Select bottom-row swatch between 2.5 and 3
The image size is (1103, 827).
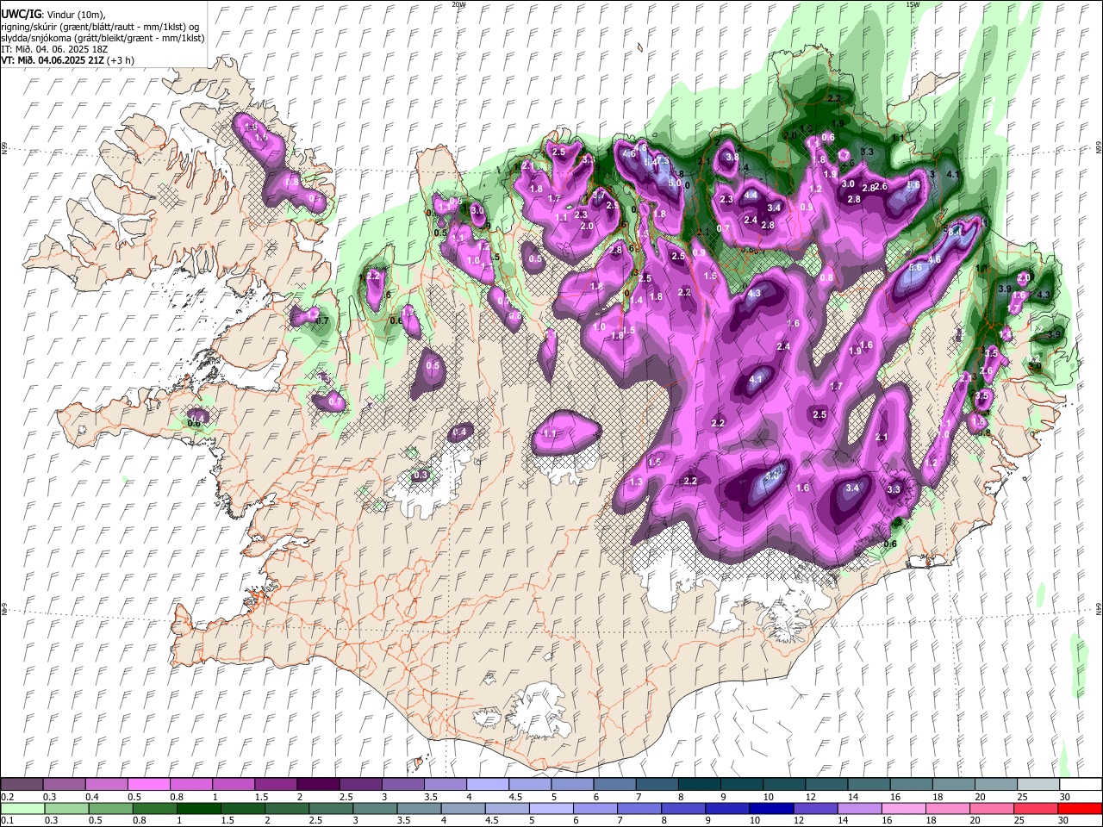pyautogui.click(x=331, y=809)
